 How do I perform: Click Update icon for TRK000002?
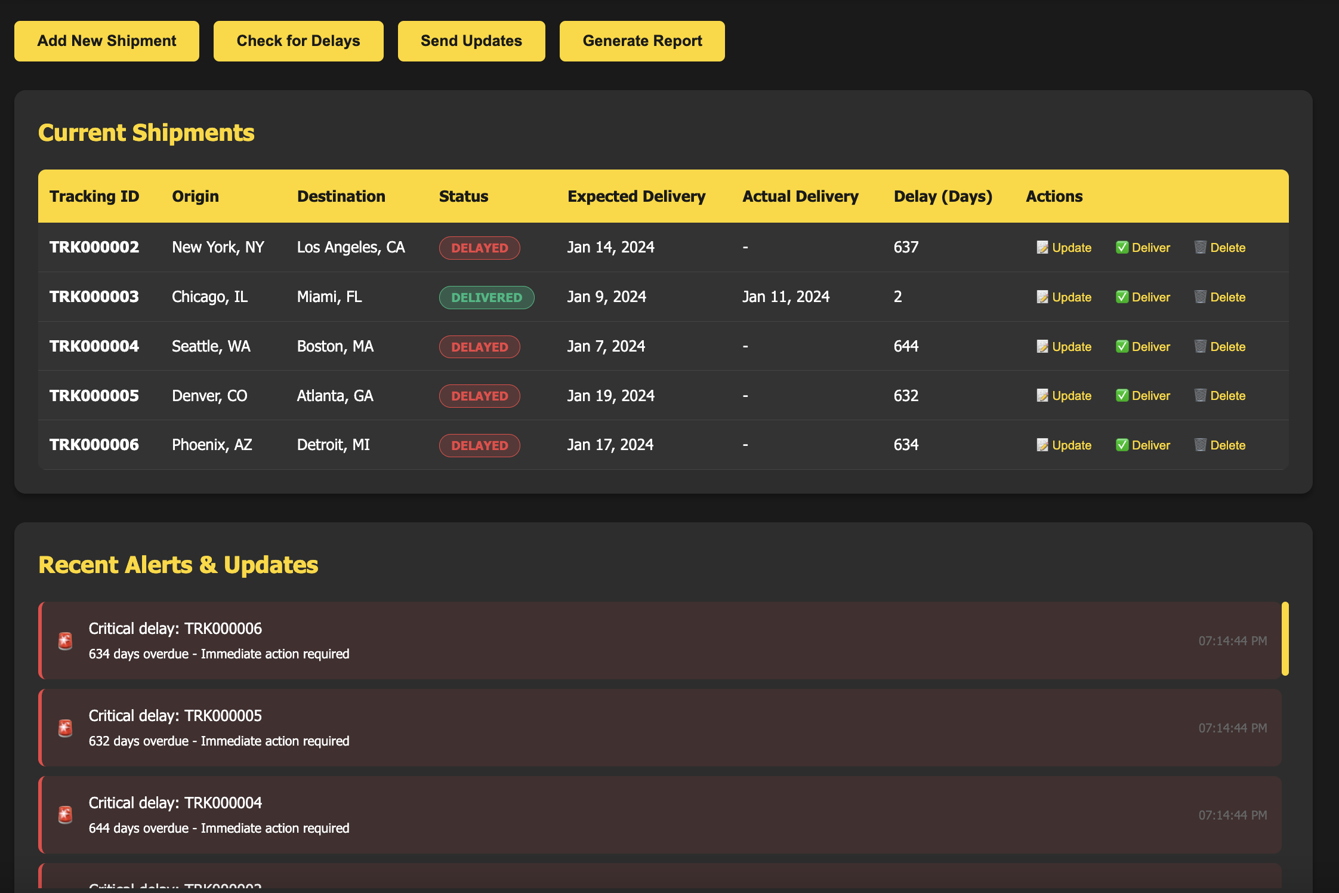(1042, 248)
